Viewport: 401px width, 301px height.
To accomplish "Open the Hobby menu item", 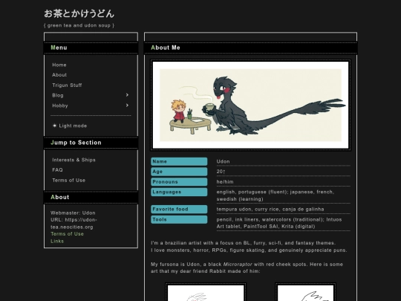I will pyautogui.click(x=60, y=106).
